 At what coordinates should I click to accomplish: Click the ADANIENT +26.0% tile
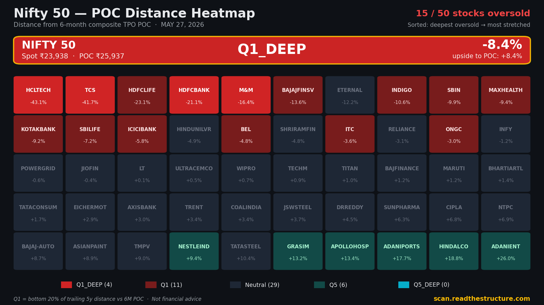click(506, 251)
